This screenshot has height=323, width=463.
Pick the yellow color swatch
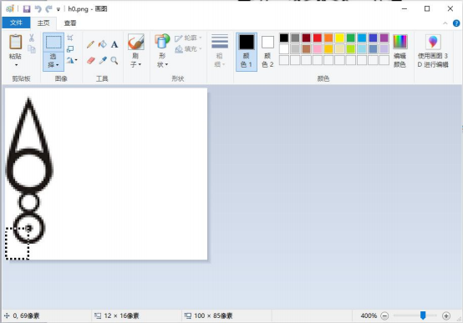tap(339, 38)
